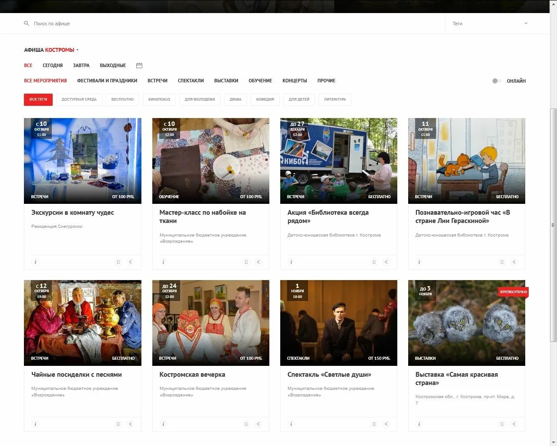The height and width of the screenshot is (446, 557).
Task: Share Мастер-класс по набойке на ткани
Action: 258,262
